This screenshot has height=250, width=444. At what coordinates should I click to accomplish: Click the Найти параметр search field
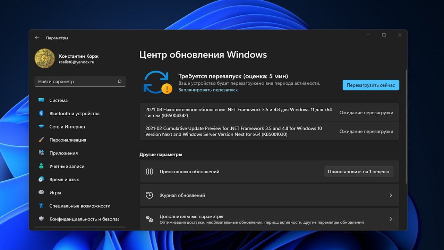[x=80, y=82]
